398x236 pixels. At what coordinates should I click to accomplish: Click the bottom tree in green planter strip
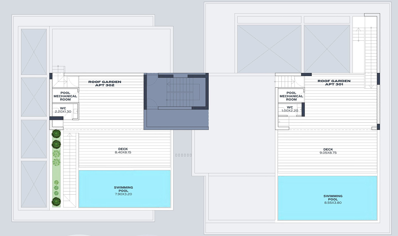point(56,201)
